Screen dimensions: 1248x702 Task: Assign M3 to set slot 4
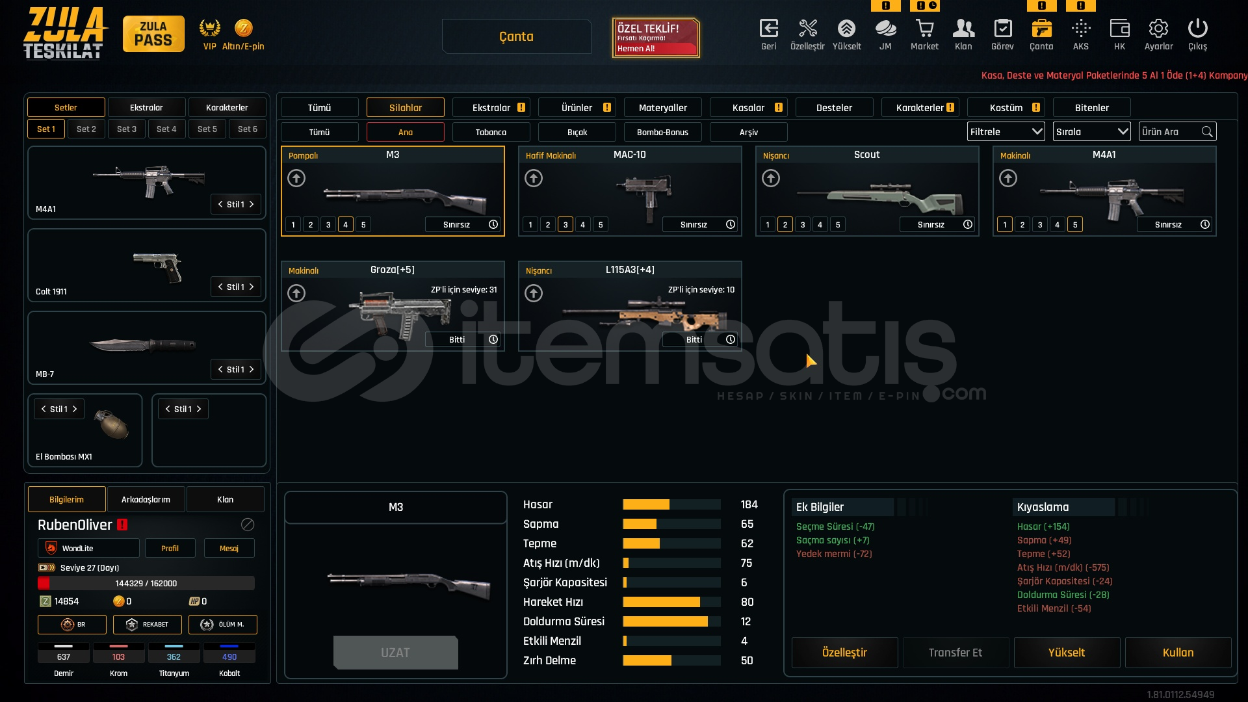tap(346, 225)
